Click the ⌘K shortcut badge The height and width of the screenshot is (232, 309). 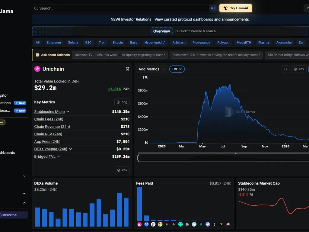213,8
